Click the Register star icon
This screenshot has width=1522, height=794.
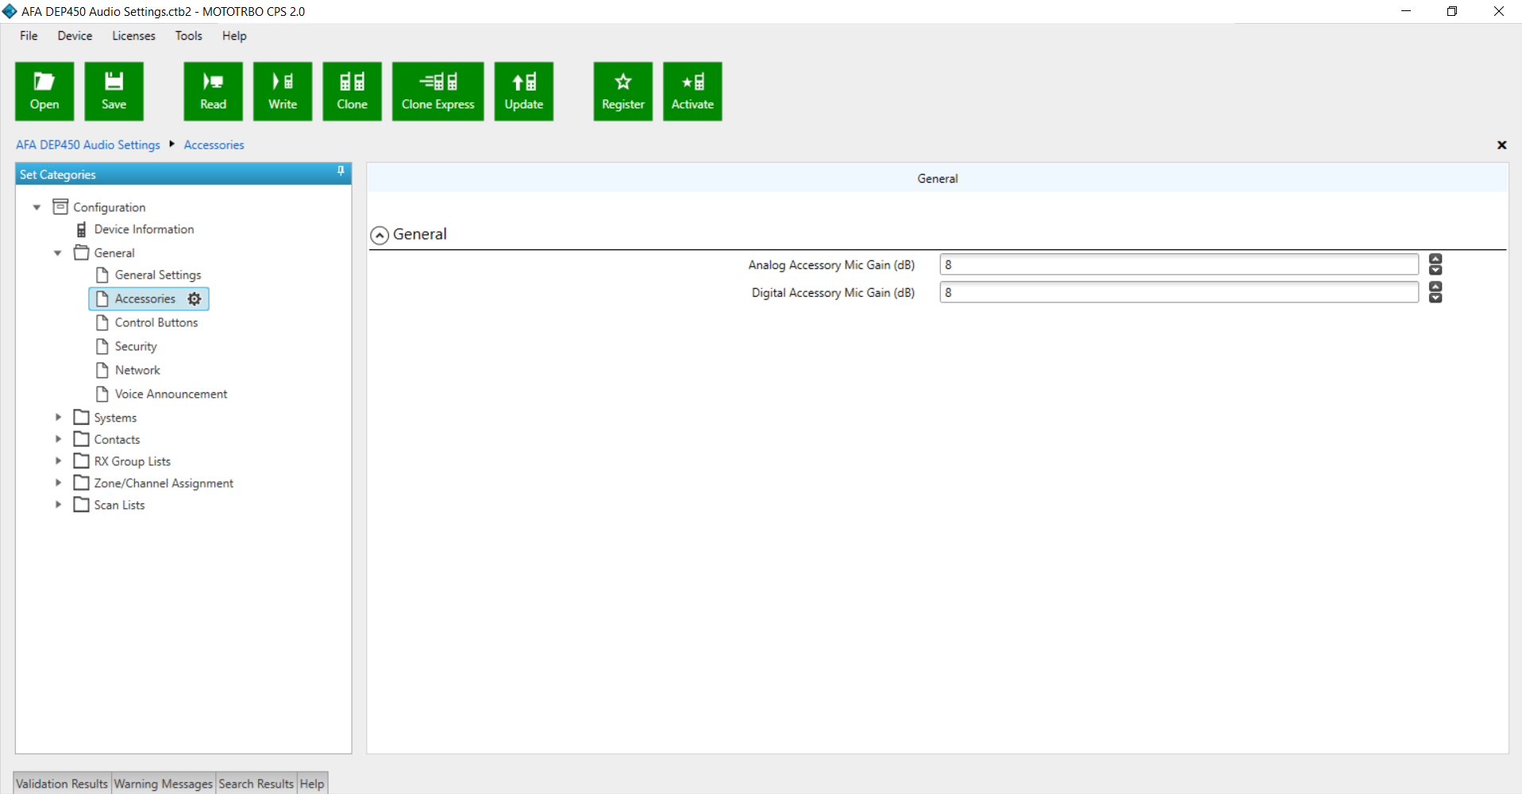622,91
